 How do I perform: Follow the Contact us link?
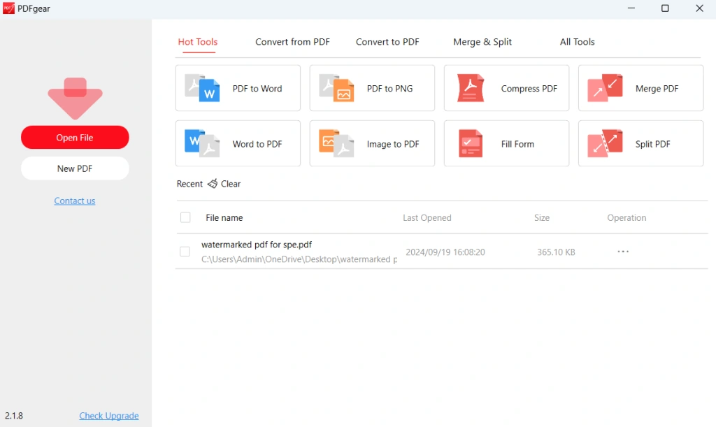pos(75,201)
